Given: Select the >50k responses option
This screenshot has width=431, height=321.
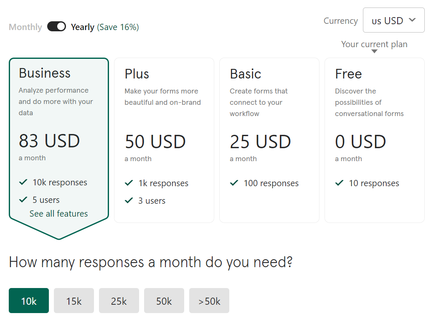Looking at the screenshot, I should (209, 301).
